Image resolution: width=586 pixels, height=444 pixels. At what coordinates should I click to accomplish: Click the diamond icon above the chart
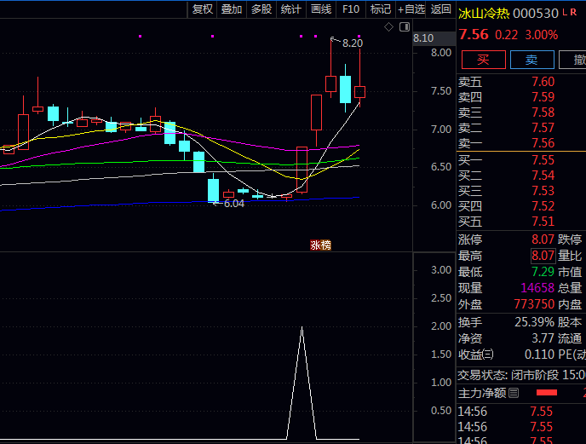tap(388, 27)
